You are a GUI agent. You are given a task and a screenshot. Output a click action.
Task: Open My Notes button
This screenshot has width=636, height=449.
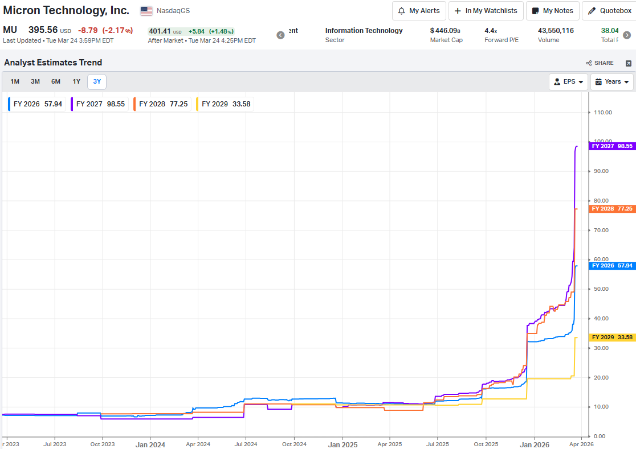coord(552,11)
